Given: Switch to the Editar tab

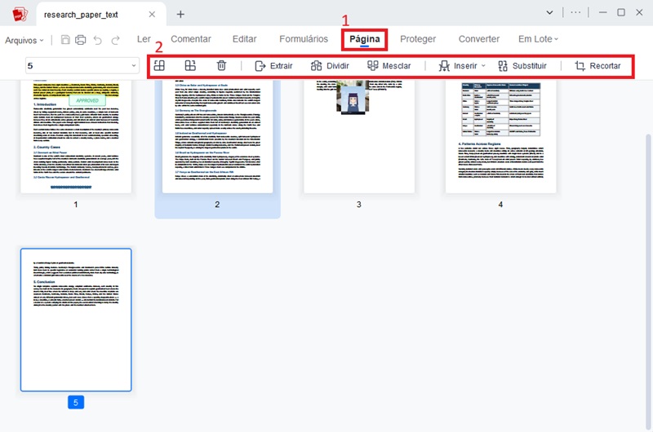Looking at the screenshot, I should tap(244, 39).
